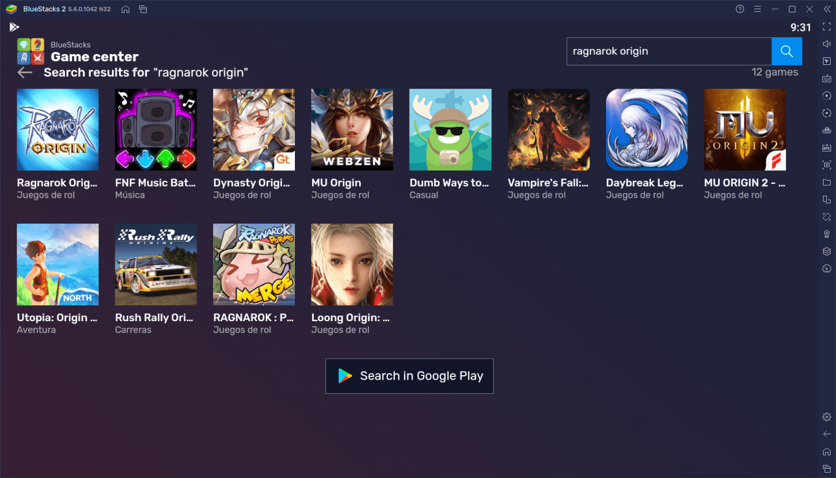The width and height of the screenshot is (836, 478).
Task: Click the 'Casual' category label
Action: pos(424,195)
